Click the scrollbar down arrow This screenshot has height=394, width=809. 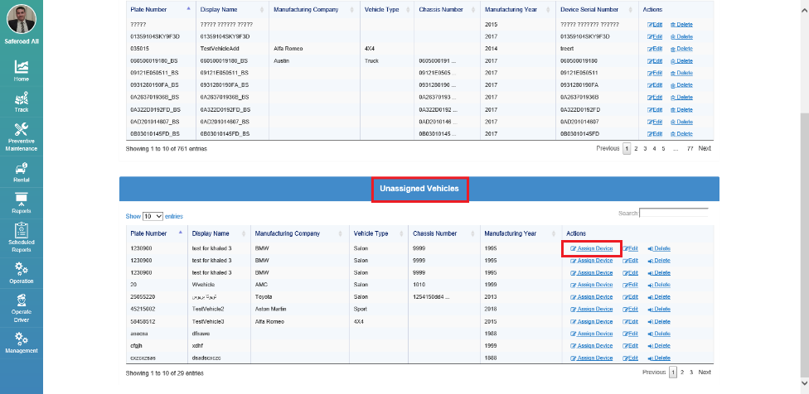(x=804, y=383)
